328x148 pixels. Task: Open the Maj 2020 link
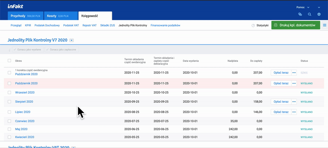tap(21, 129)
